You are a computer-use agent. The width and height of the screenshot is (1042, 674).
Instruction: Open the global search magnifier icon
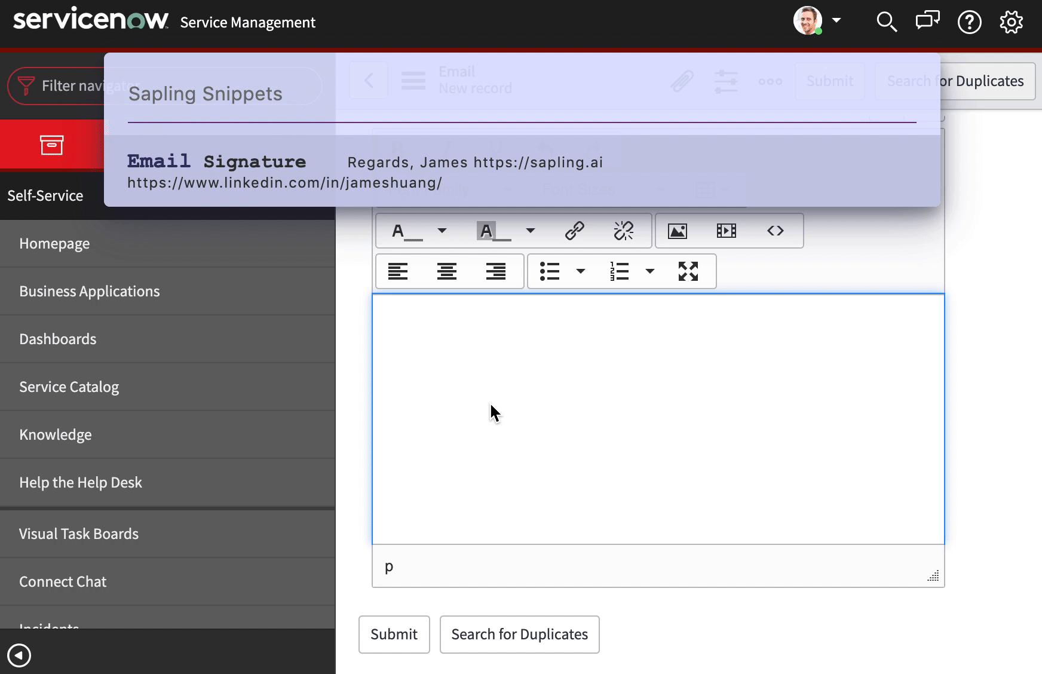[887, 22]
